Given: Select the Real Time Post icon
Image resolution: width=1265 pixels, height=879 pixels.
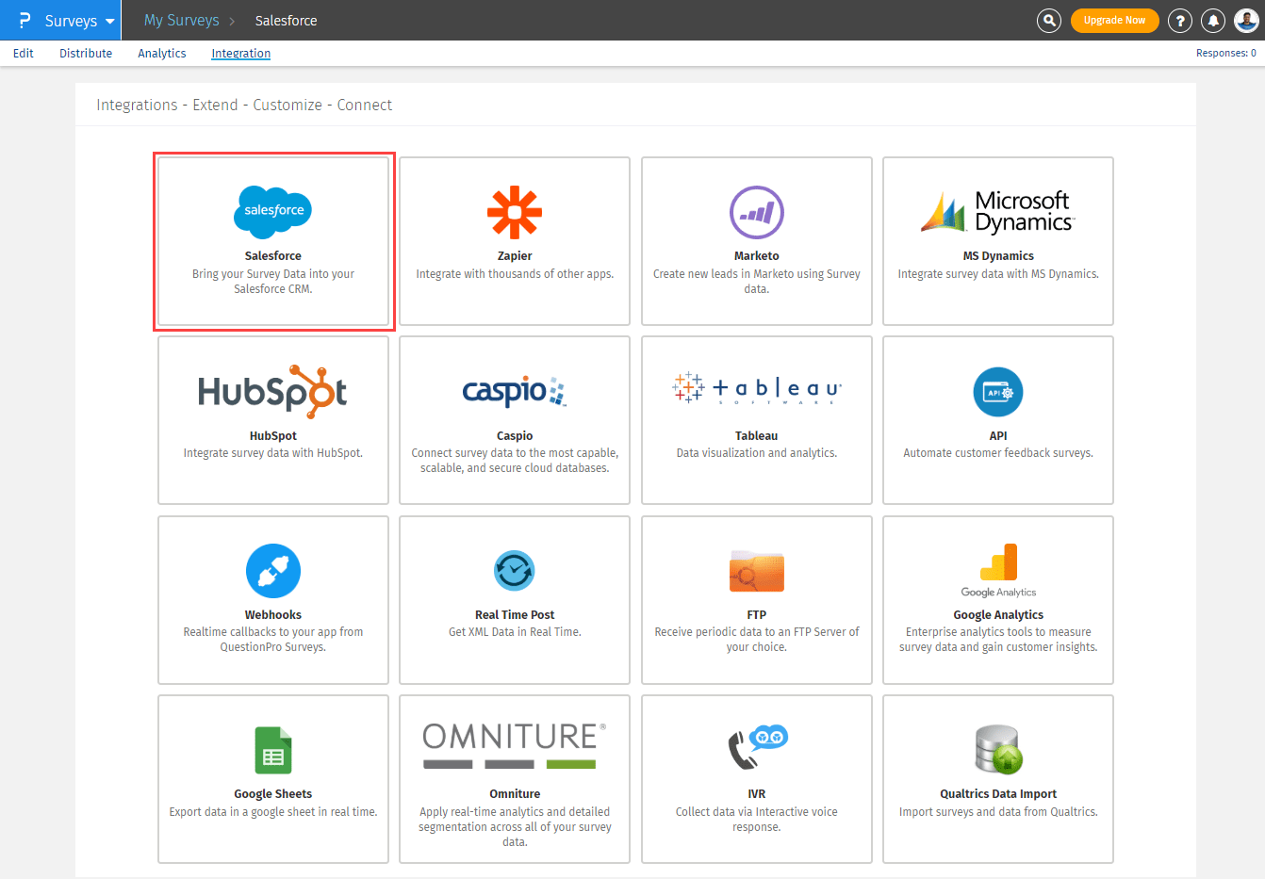Looking at the screenshot, I should click(x=515, y=570).
